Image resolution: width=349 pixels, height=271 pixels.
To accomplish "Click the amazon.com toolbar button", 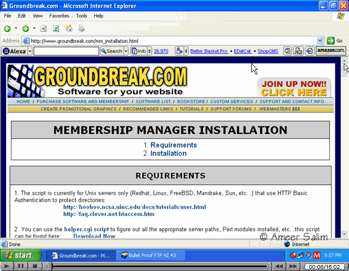I will (x=331, y=51).
